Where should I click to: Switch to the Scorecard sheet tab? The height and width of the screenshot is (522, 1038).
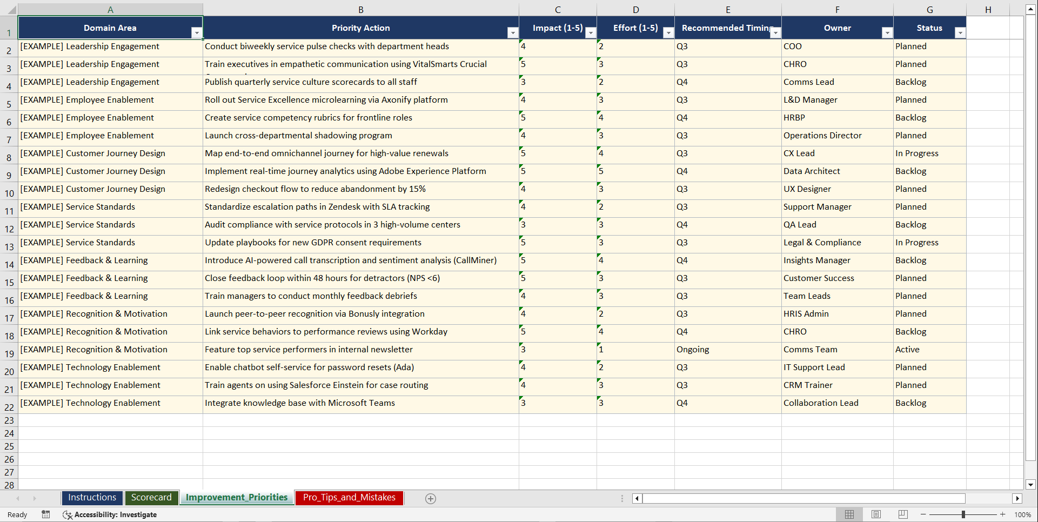[151, 497]
